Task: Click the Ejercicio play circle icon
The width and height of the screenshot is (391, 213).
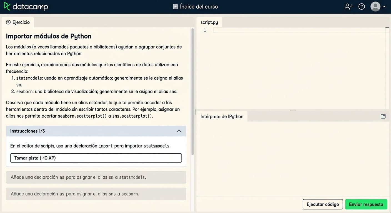Action: coord(8,22)
